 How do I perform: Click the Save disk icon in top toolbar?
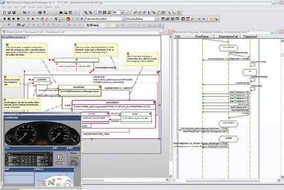pyautogui.click(x=14, y=12)
